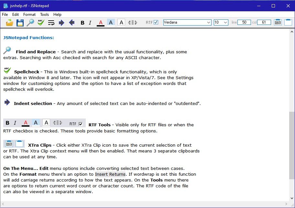
Task: Click the indent arrow image in the document
Action: pos(7,102)
